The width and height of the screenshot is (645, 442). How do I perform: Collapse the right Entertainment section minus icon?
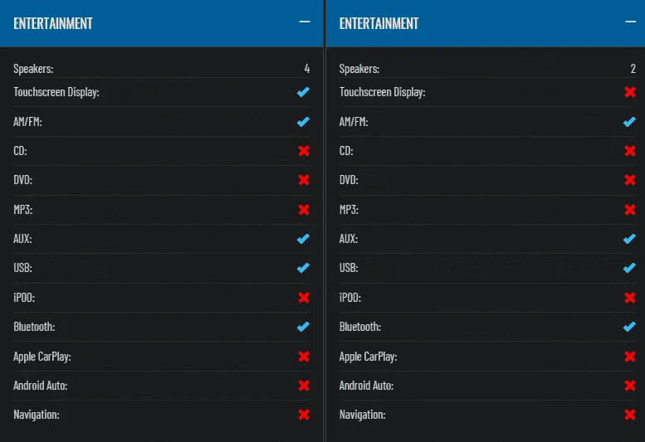(630, 22)
